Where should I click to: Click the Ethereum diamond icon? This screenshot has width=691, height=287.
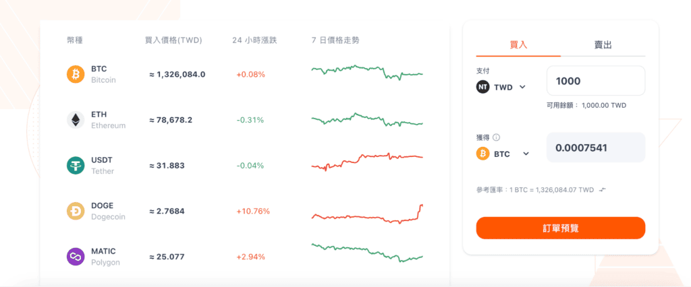click(76, 120)
